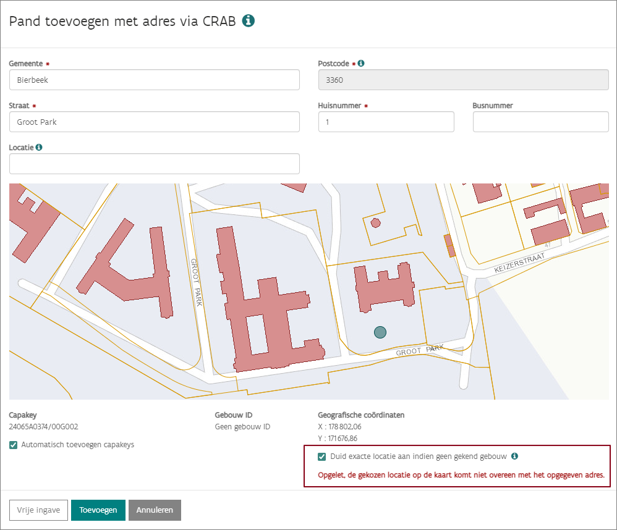Choose the Vrije ingave button
Screen dimensions: 617x530
click(x=38, y=510)
